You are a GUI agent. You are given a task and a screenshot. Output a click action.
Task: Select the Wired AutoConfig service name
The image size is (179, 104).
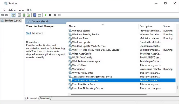(x=82, y=54)
